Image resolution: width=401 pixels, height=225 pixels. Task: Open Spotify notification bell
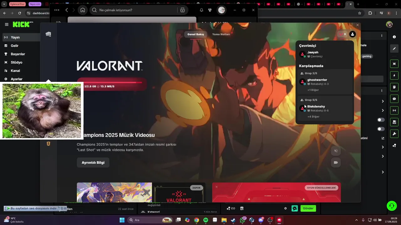tap(201, 10)
